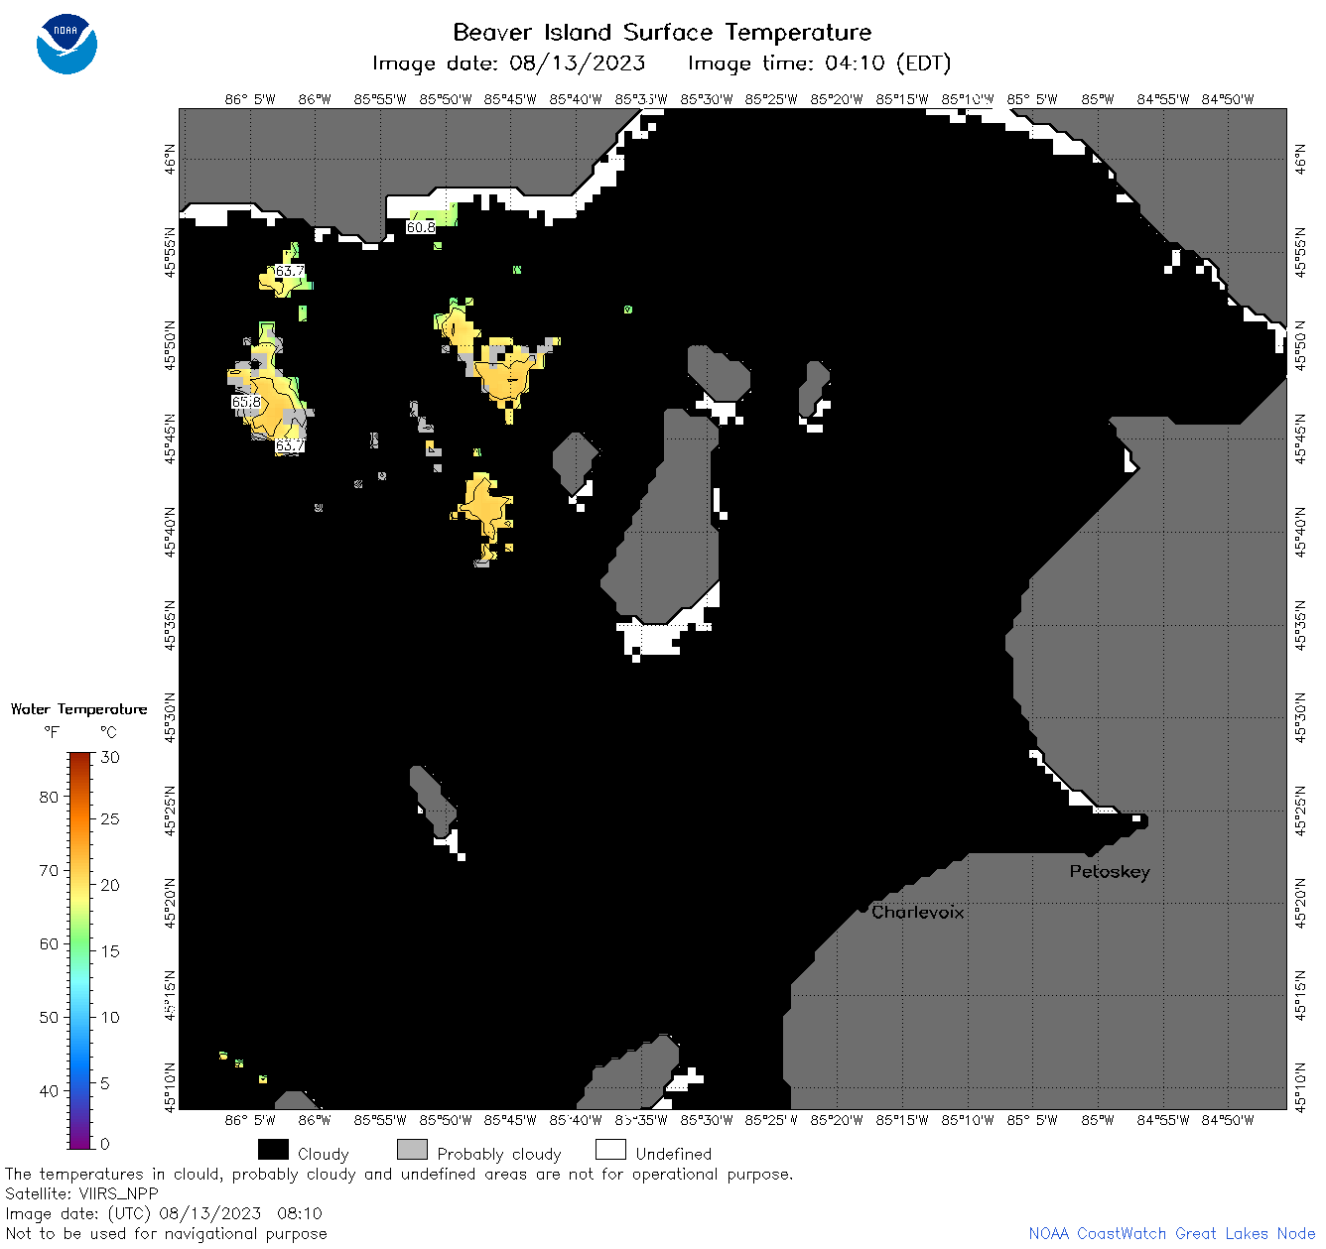Click the 65.8 temperature label
Screen dimensions: 1326x1249
246,402
